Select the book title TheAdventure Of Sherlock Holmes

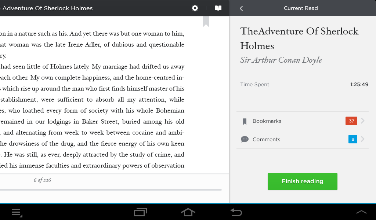pos(299,38)
